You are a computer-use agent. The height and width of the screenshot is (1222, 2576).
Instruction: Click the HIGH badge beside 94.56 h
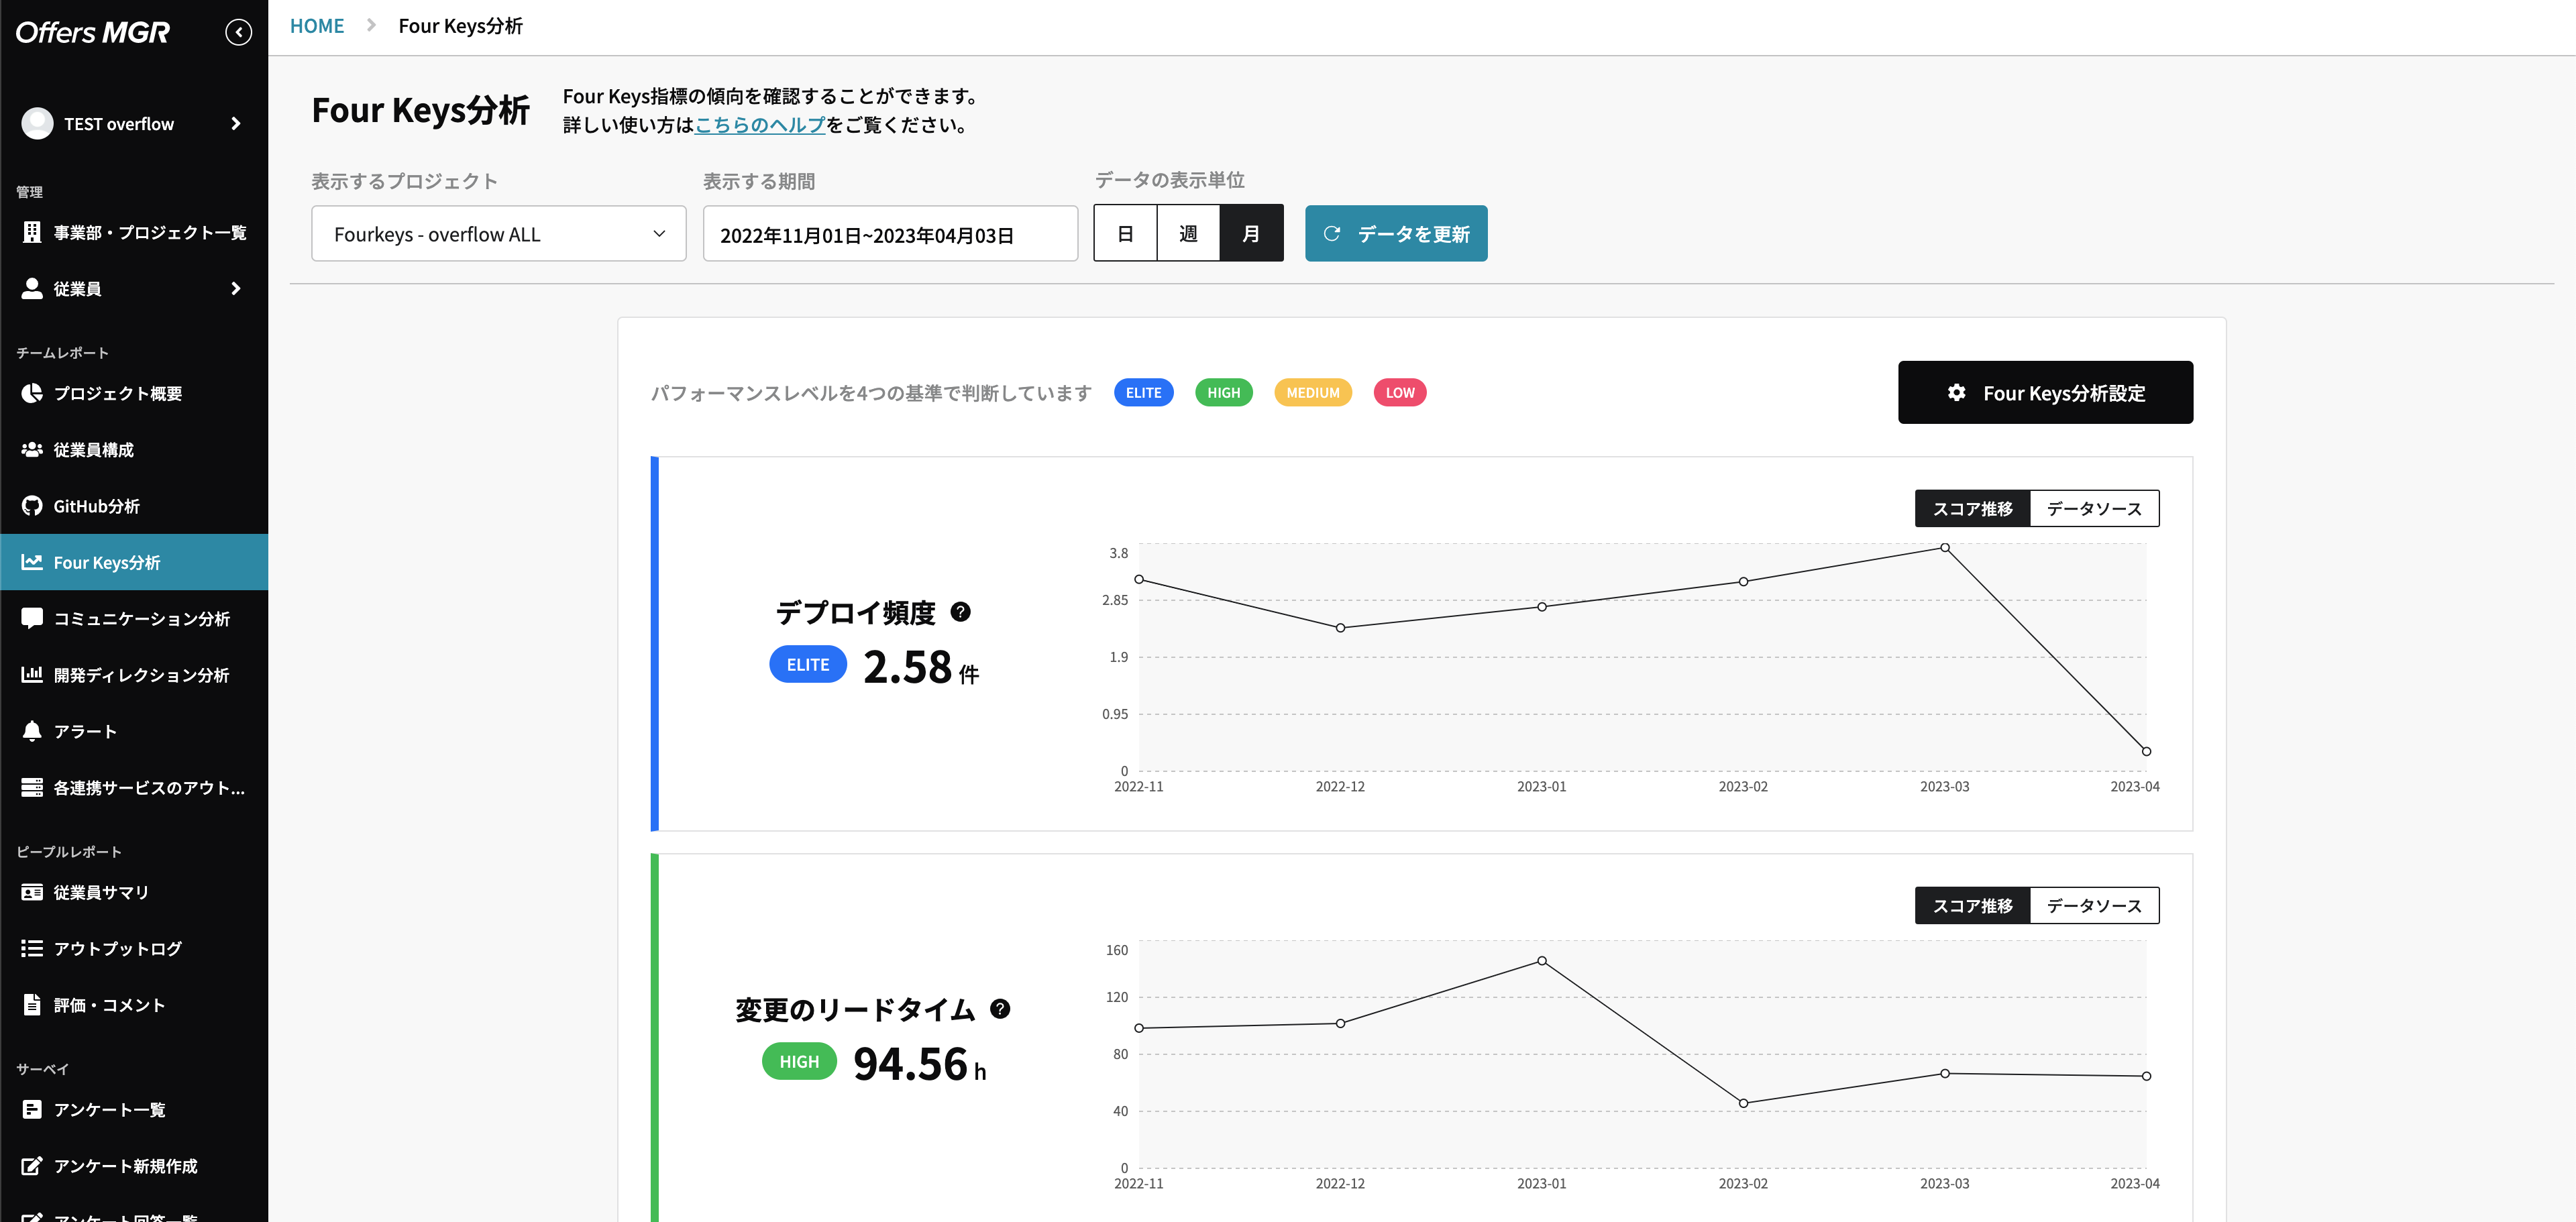(798, 1061)
